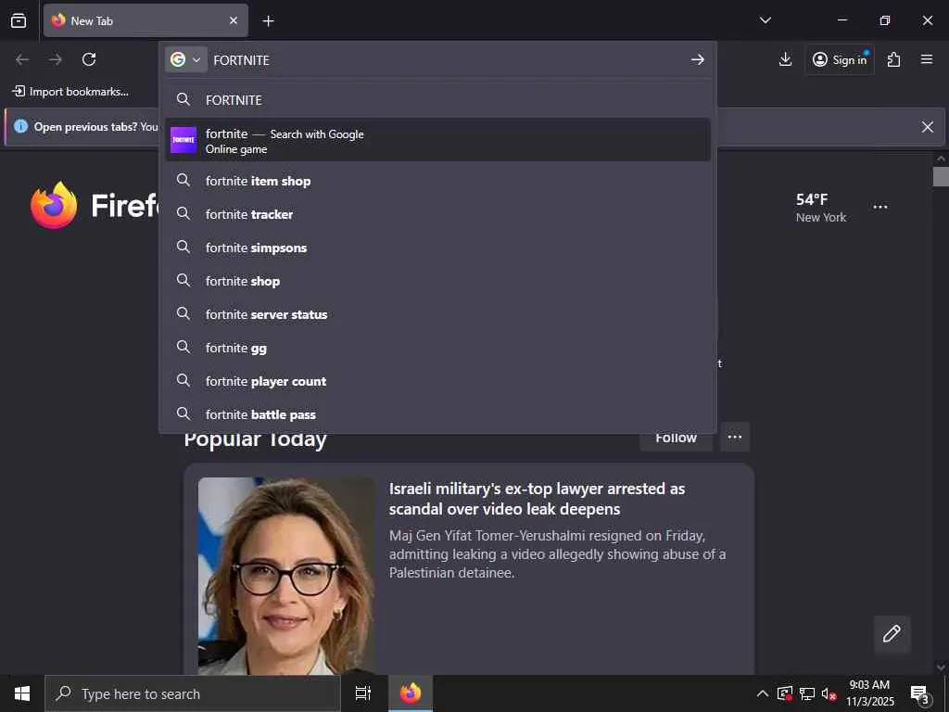This screenshot has height=712, width=949.
Task: Click the Sign in account button
Action: 840,59
